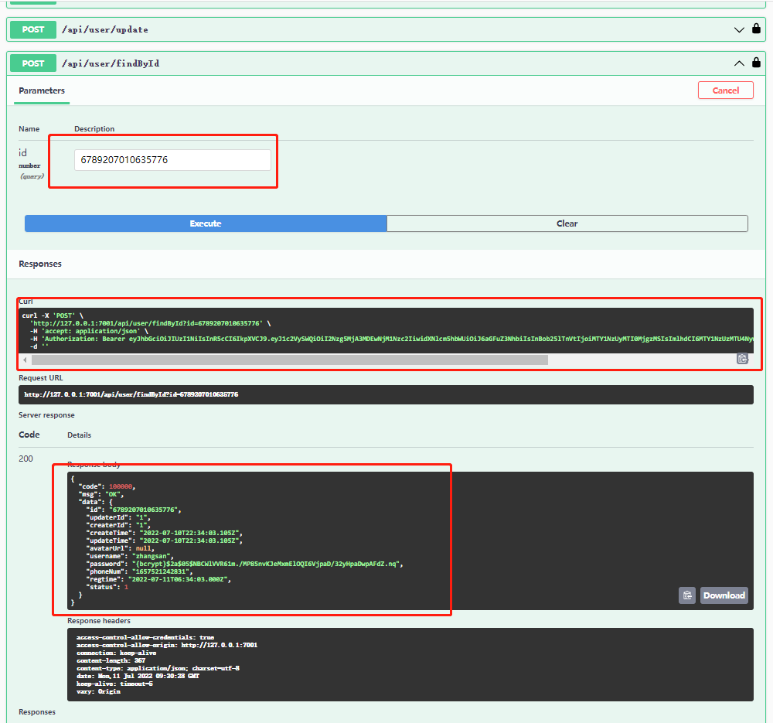
Task: Click the scrollbar left arrow in curl block
Action: (x=25, y=360)
